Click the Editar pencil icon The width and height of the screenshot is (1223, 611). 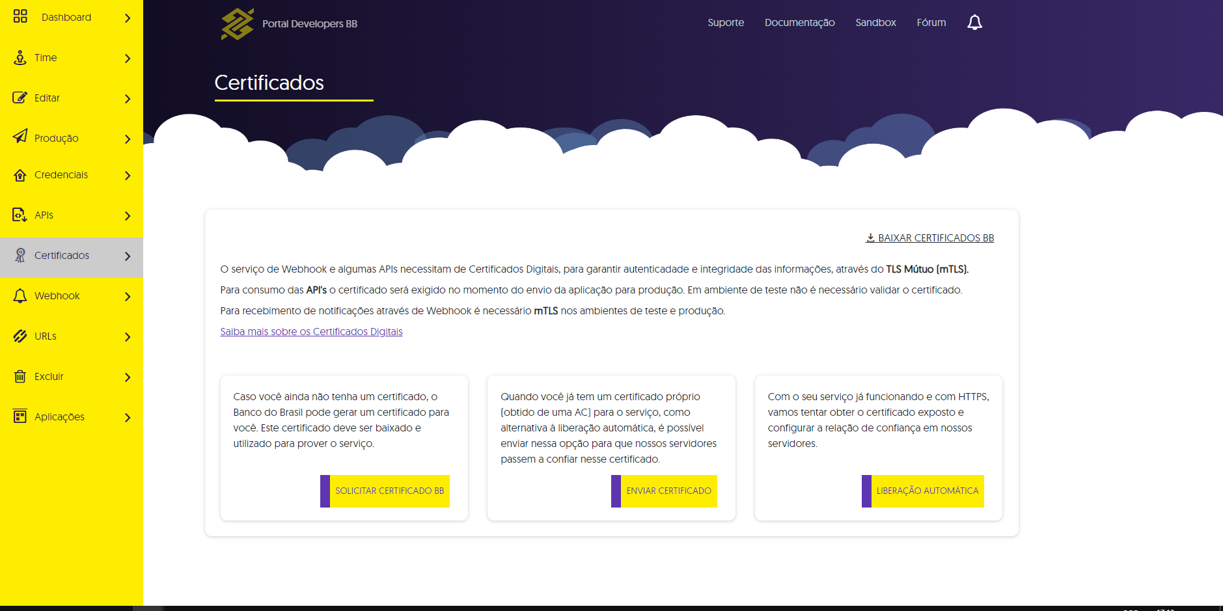[x=20, y=98]
